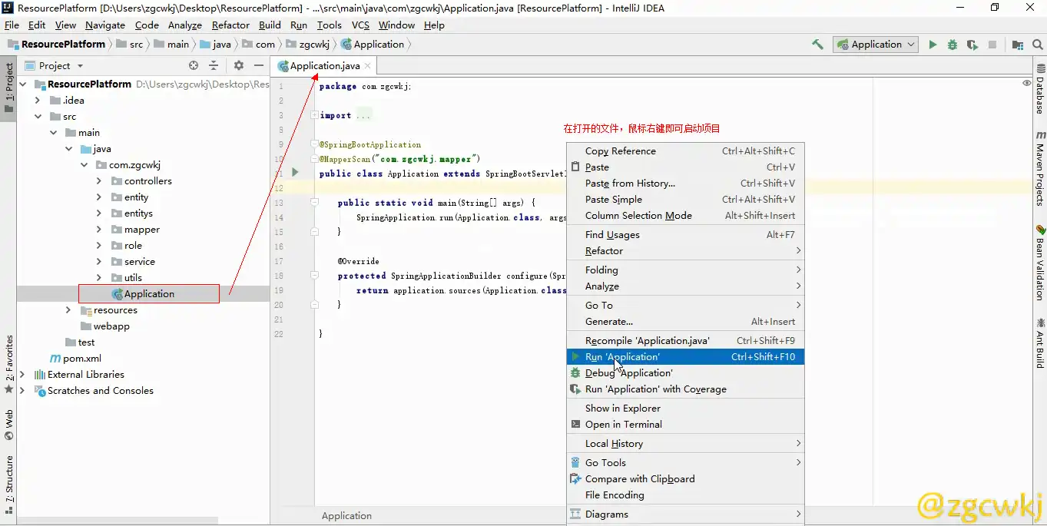Click the com breadcrumb in the navigation bar

click(259, 45)
